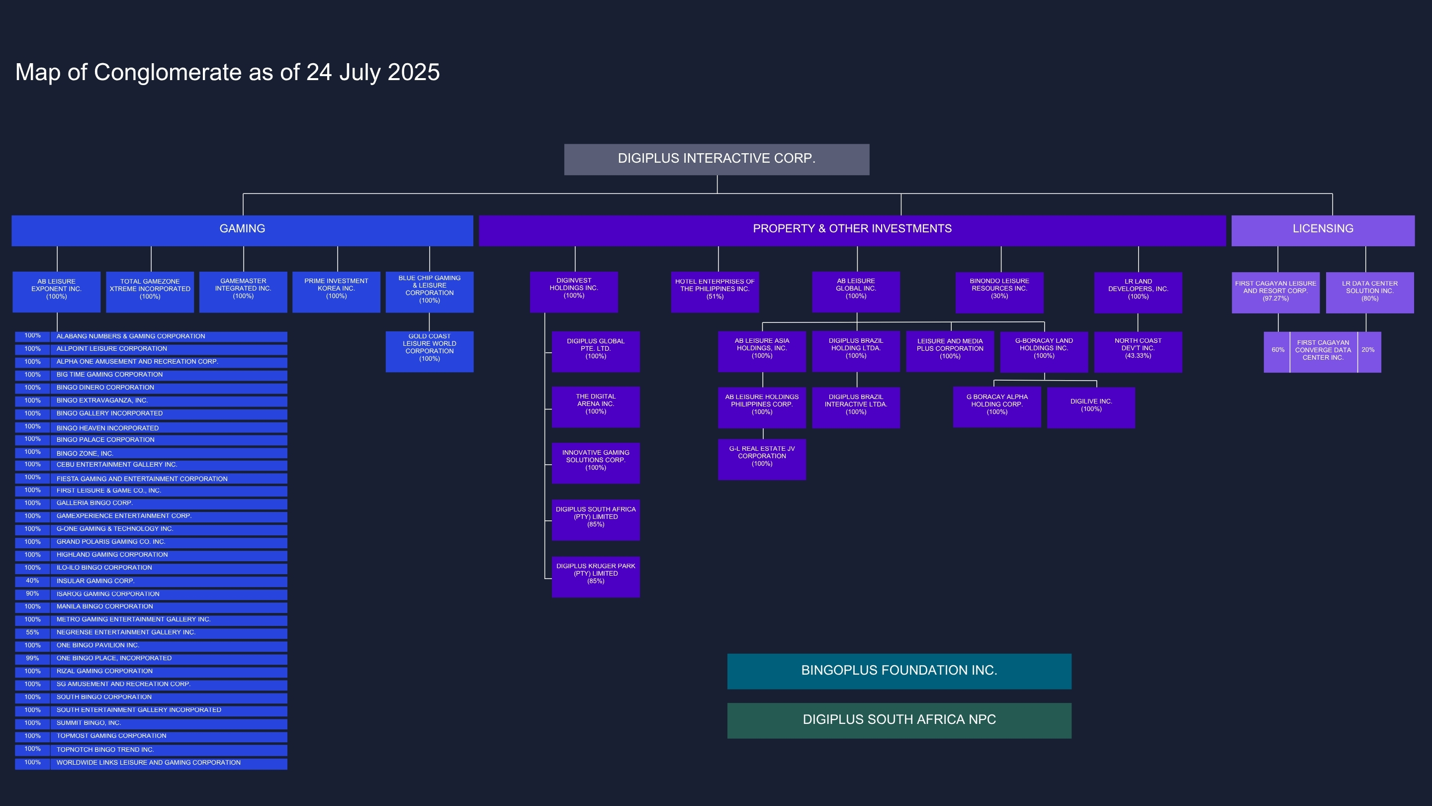
Task: Select HOTEL ENTERPRISES OF THE PHILIPPINES box
Action: click(715, 292)
